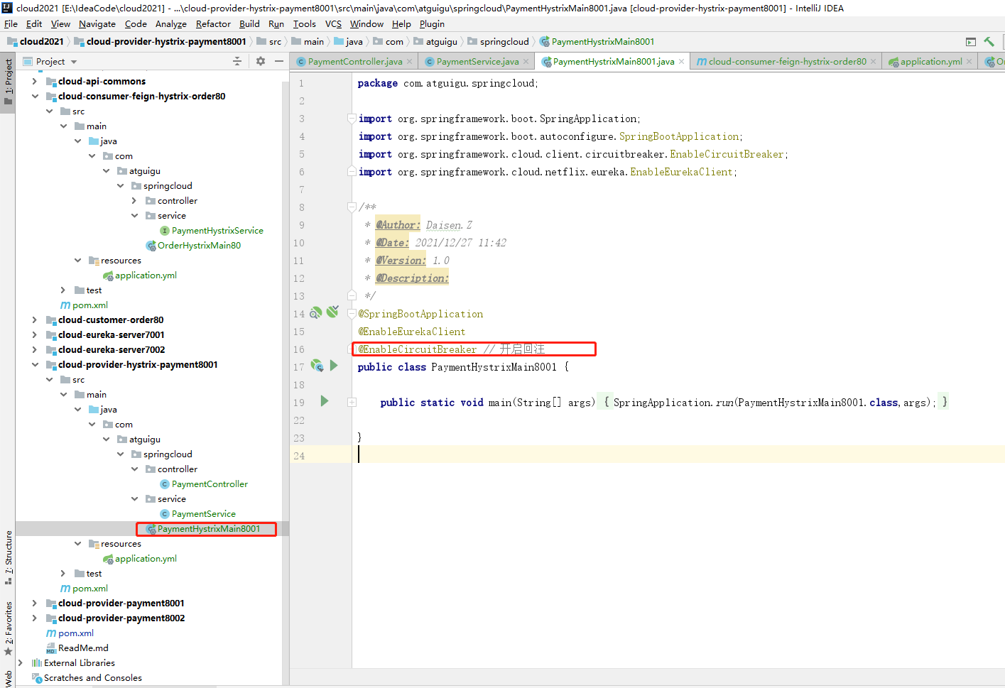The image size is (1005, 688).
Task: Select PaymentController class in project tree
Action: pos(204,484)
